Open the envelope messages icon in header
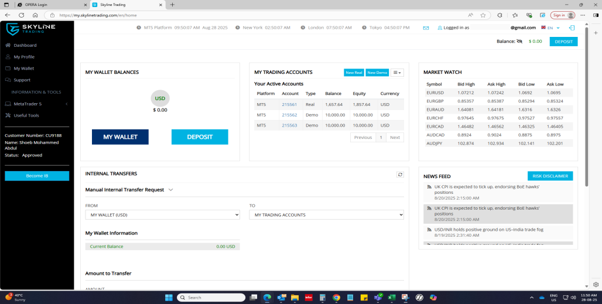602x304 pixels. (426, 28)
